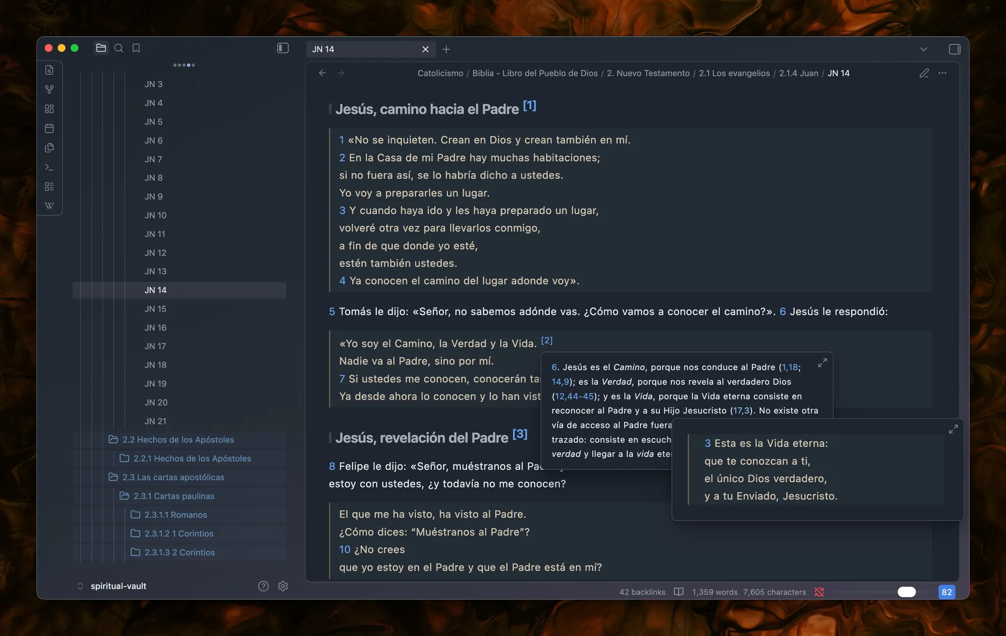The image size is (1006, 636).
Task: Expand the Vida eterna verse popover
Action: click(x=953, y=429)
